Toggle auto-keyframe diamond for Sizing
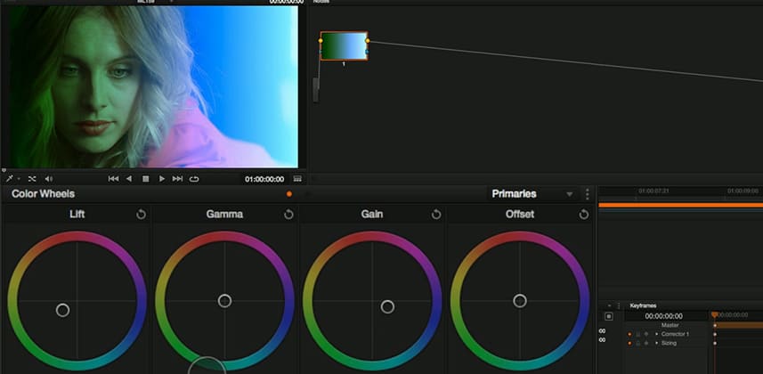The width and height of the screenshot is (763, 374). pyautogui.click(x=646, y=344)
